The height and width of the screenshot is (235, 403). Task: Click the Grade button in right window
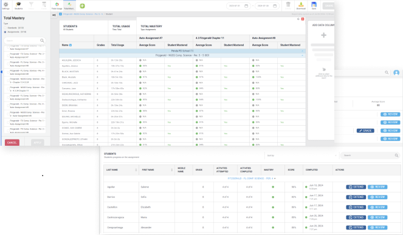click(365, 131)
